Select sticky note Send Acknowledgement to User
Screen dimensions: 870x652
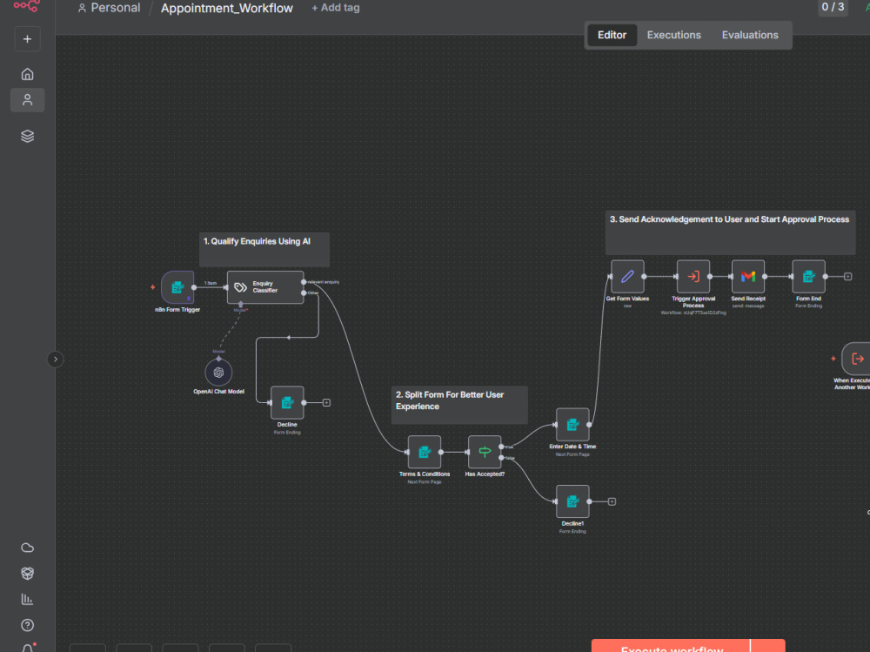tap(730, 232)
